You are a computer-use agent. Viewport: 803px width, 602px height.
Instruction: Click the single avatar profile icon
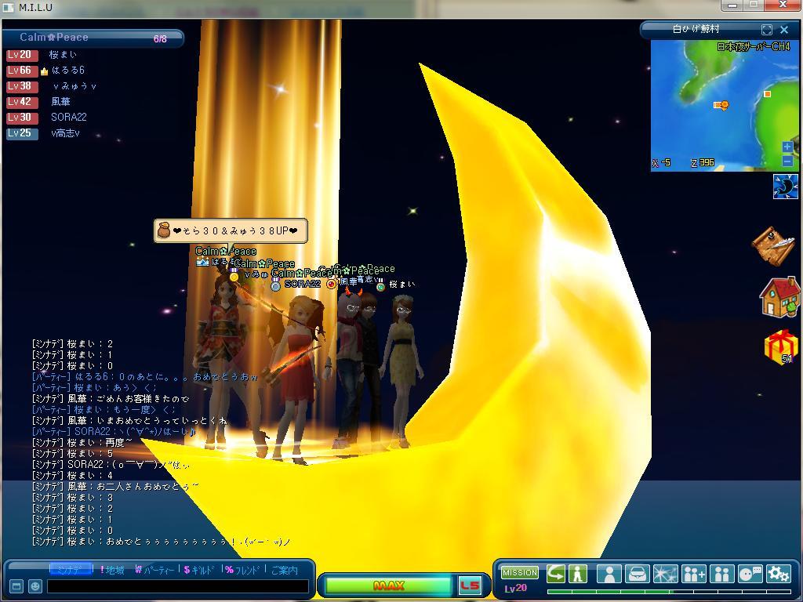point(609,574)
